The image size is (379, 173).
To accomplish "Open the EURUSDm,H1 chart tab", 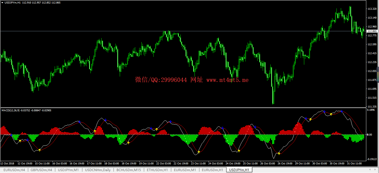I will pyautogui.click(x=212, y=170).
